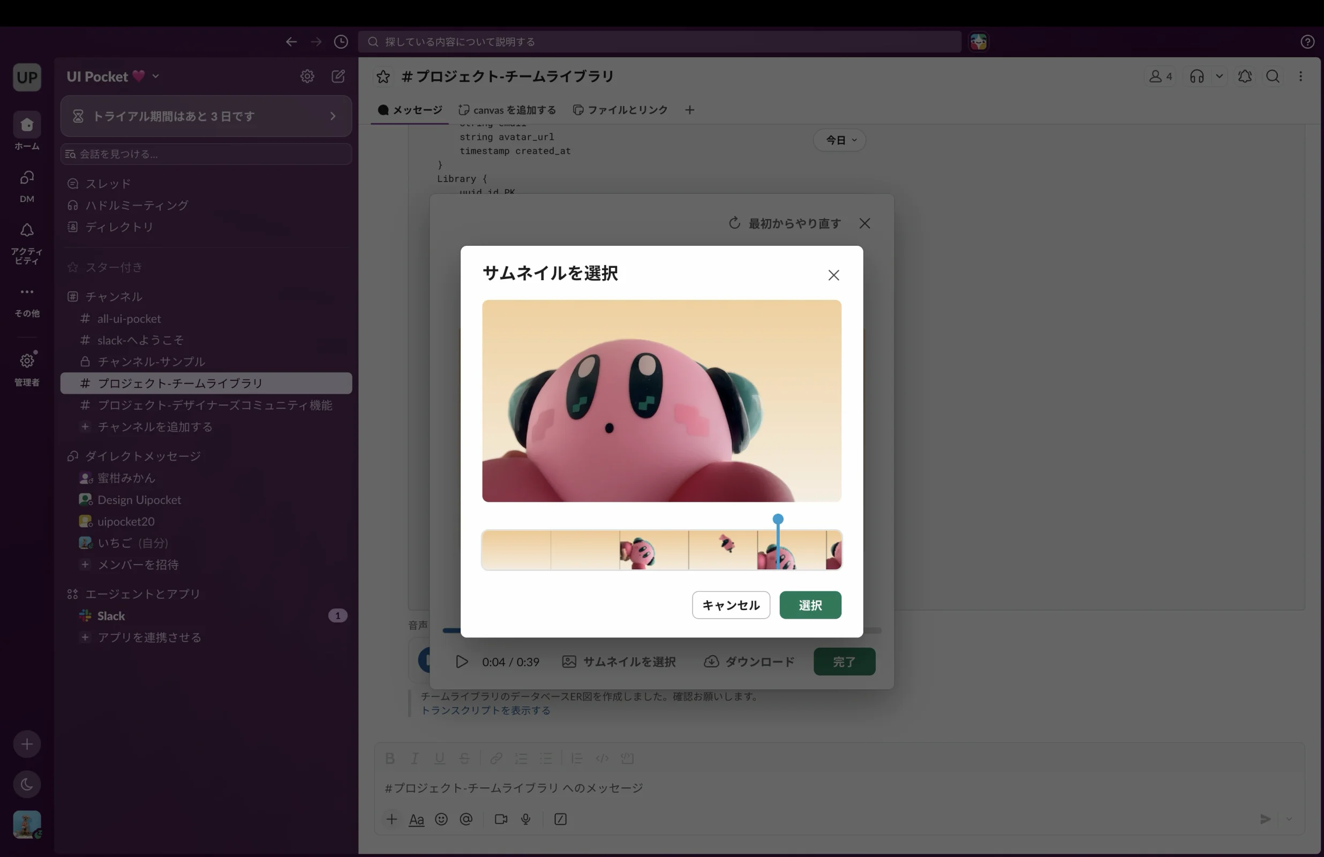Image resolution: width=1324 pixels, height=857 pixels.
Task: Open ホーム in the left rail
Action: [27, 131]
